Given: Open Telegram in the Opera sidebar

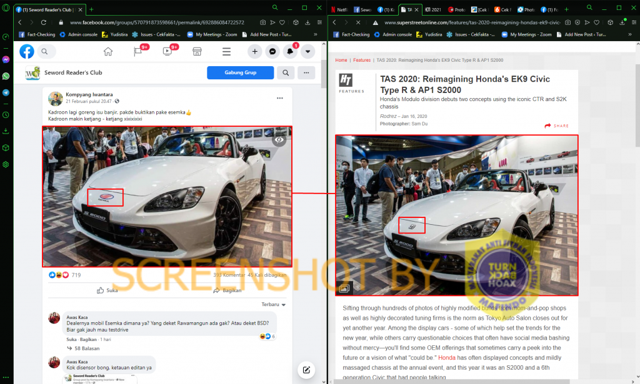Looking at the screenshot, I should pos(6,92).
